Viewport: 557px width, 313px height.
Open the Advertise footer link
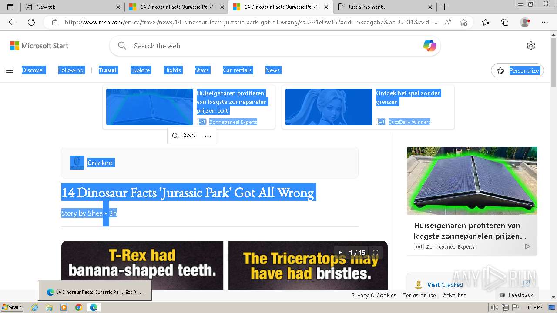455,295
